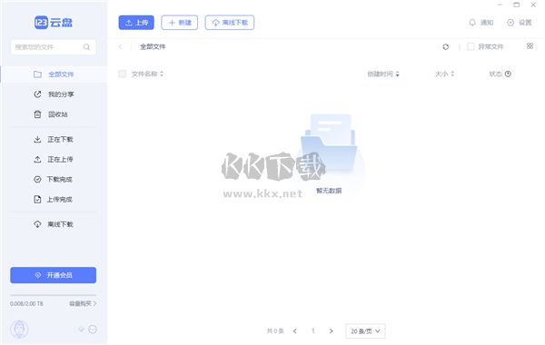Sort by 创建时间 column arrows
The width and height of the screenshot is (545, 345).
click(x=397, y=74)
